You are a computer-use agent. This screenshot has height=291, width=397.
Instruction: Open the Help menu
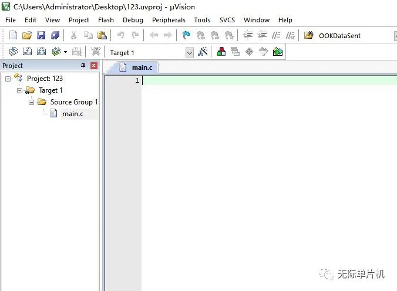(285, 20)
